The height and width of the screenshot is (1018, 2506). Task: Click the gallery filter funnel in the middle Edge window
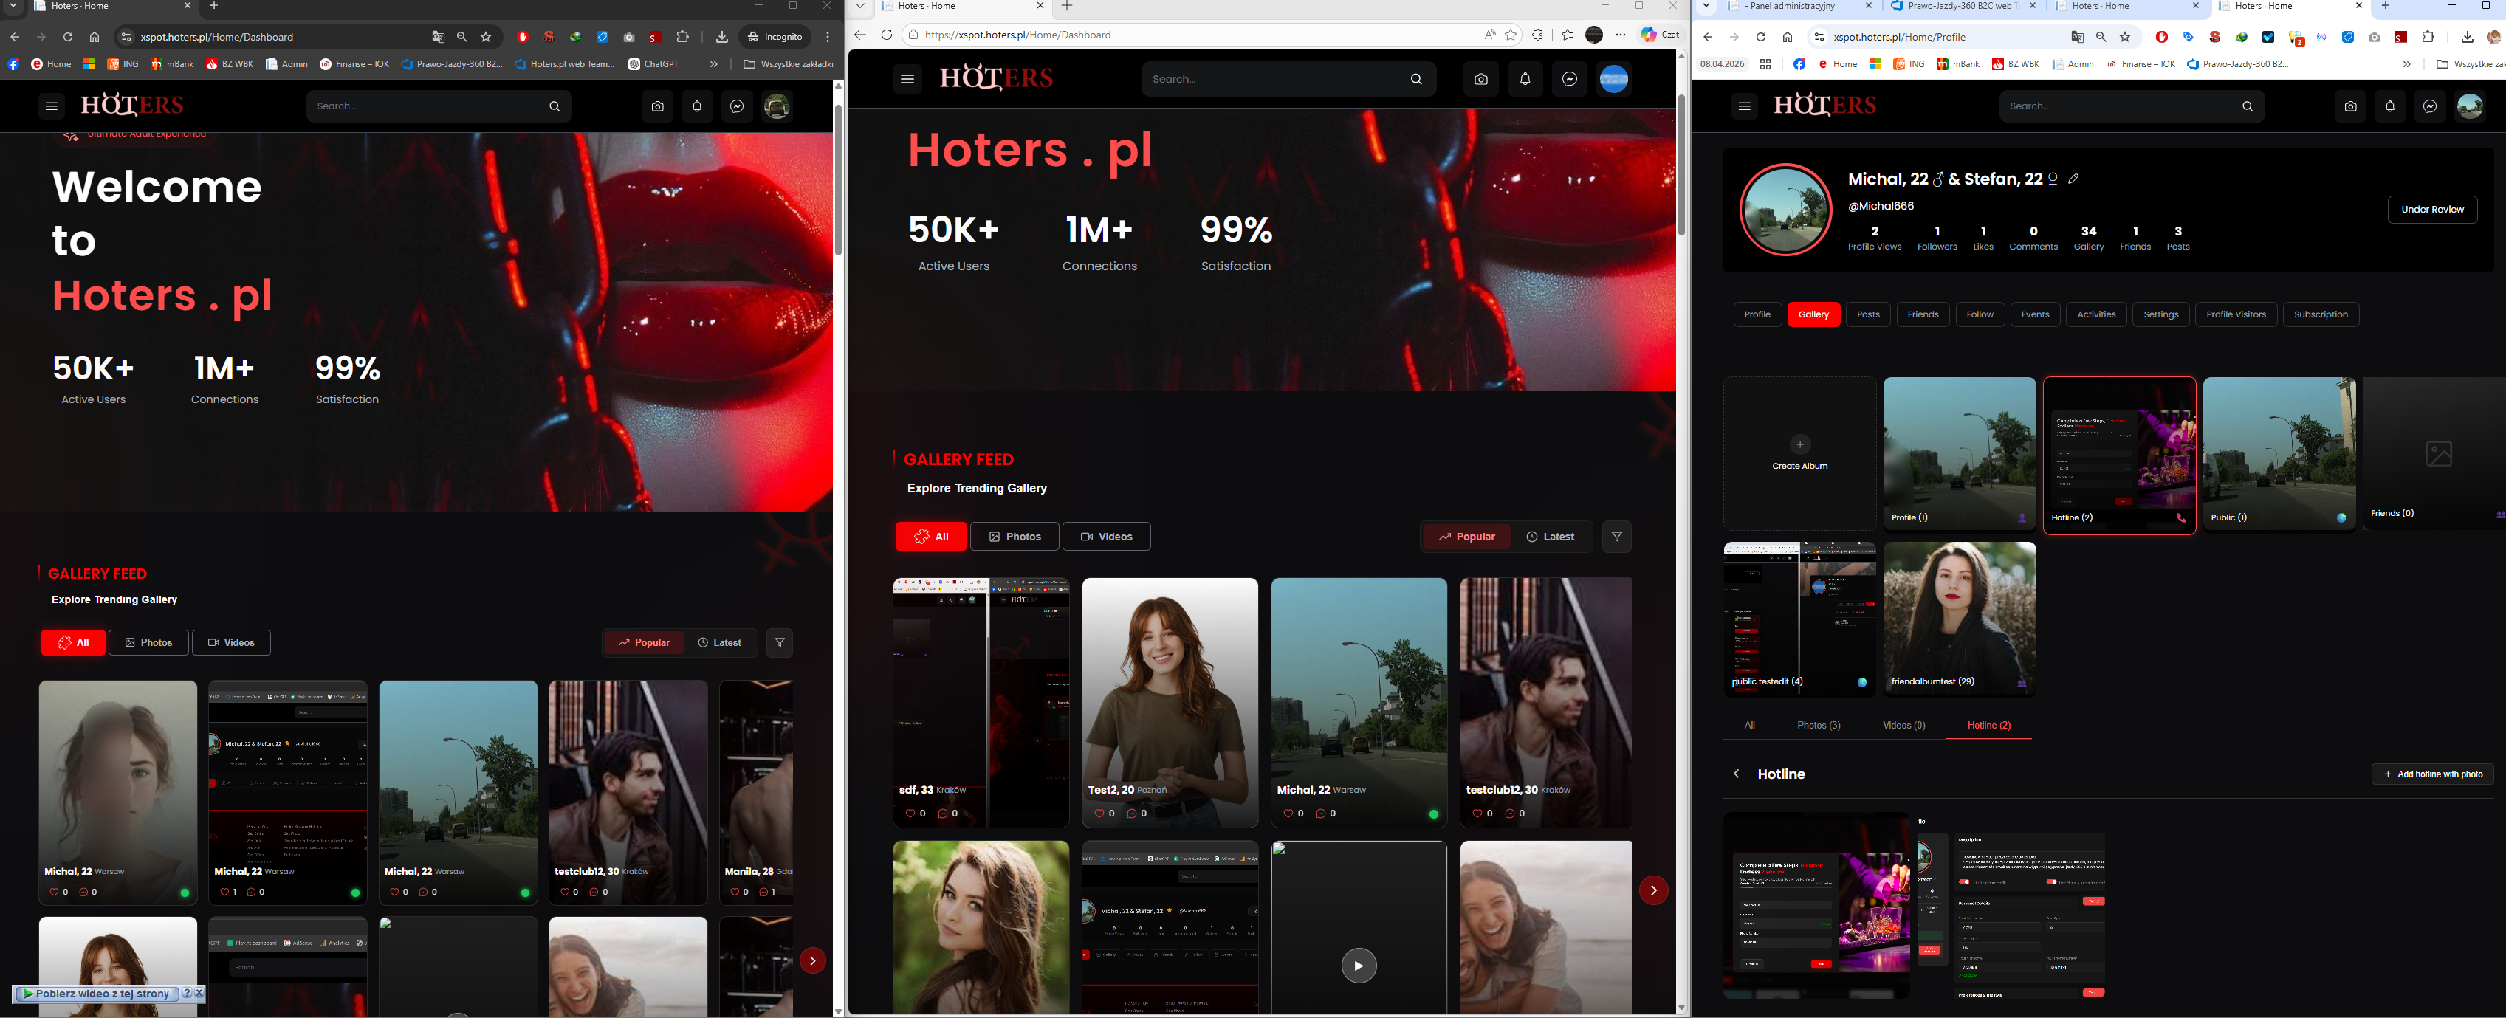1617,537
